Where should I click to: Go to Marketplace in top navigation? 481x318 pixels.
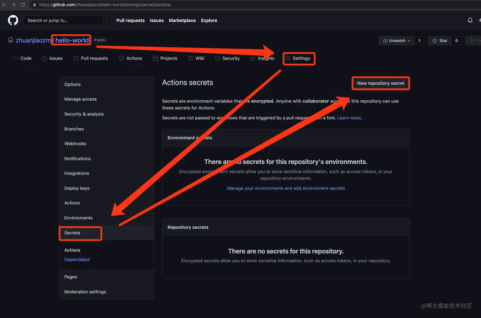pyautogui.click(x=182, y=20)
